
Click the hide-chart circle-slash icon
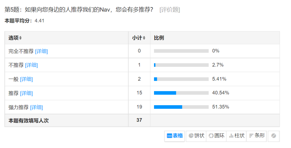click(274, 135)
